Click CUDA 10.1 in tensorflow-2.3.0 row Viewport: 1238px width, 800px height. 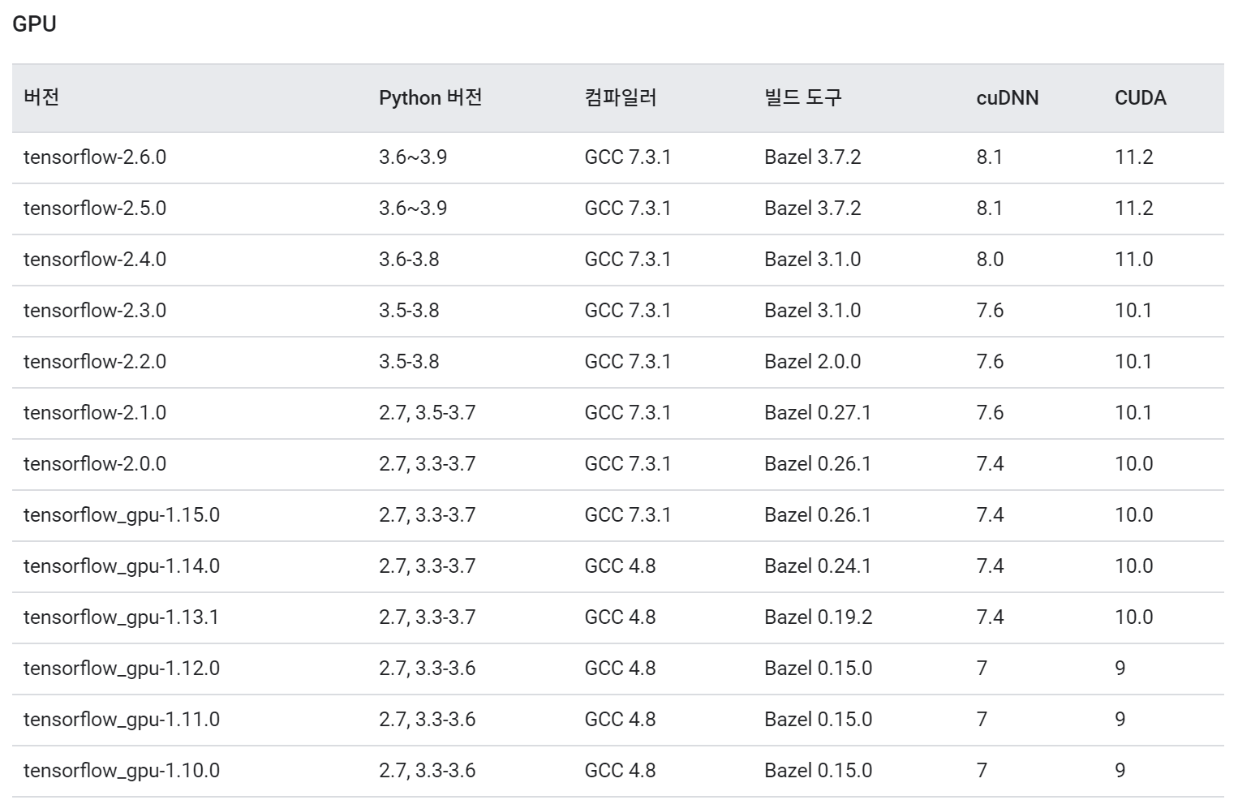coord(1133,311)
